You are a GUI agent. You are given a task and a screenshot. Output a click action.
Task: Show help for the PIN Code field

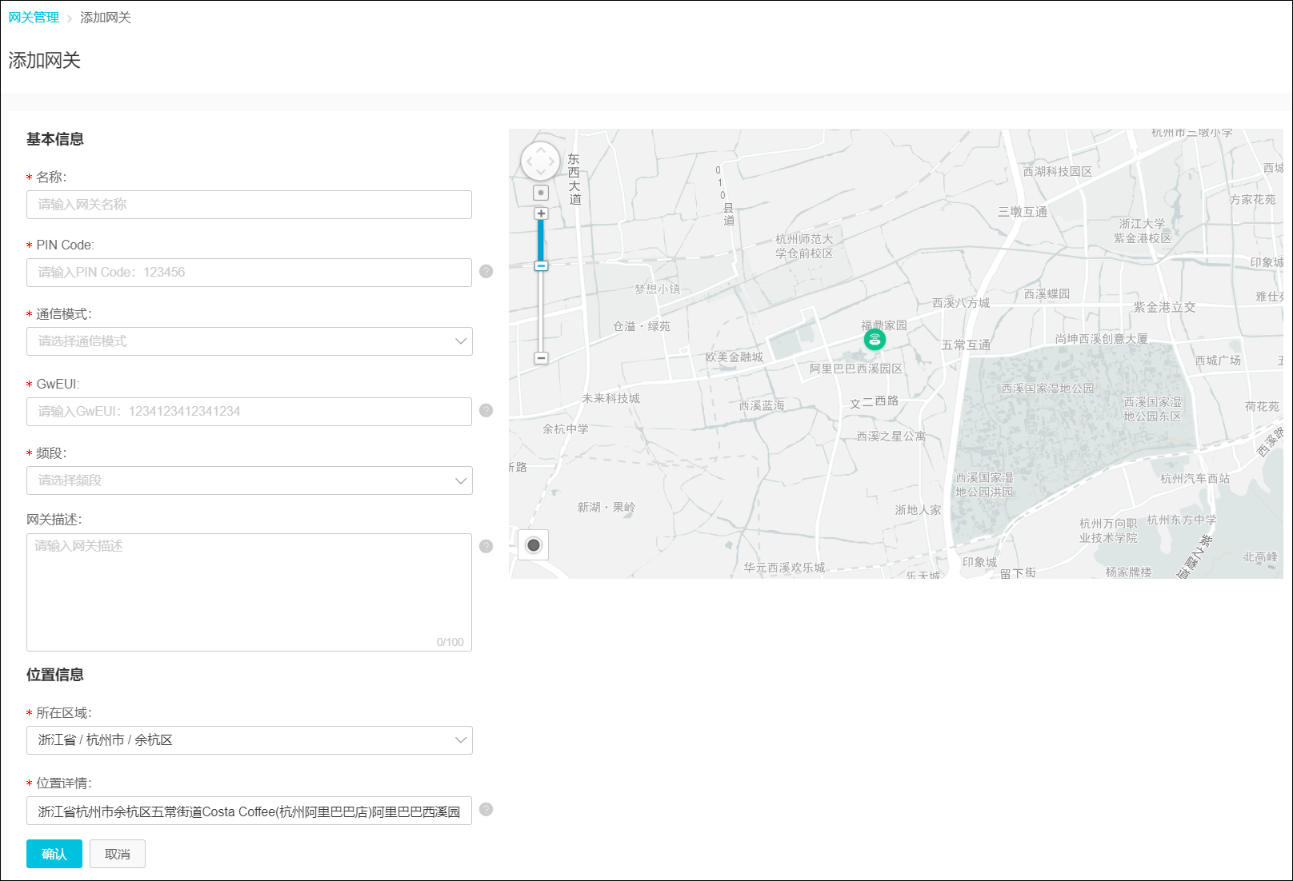486,272
